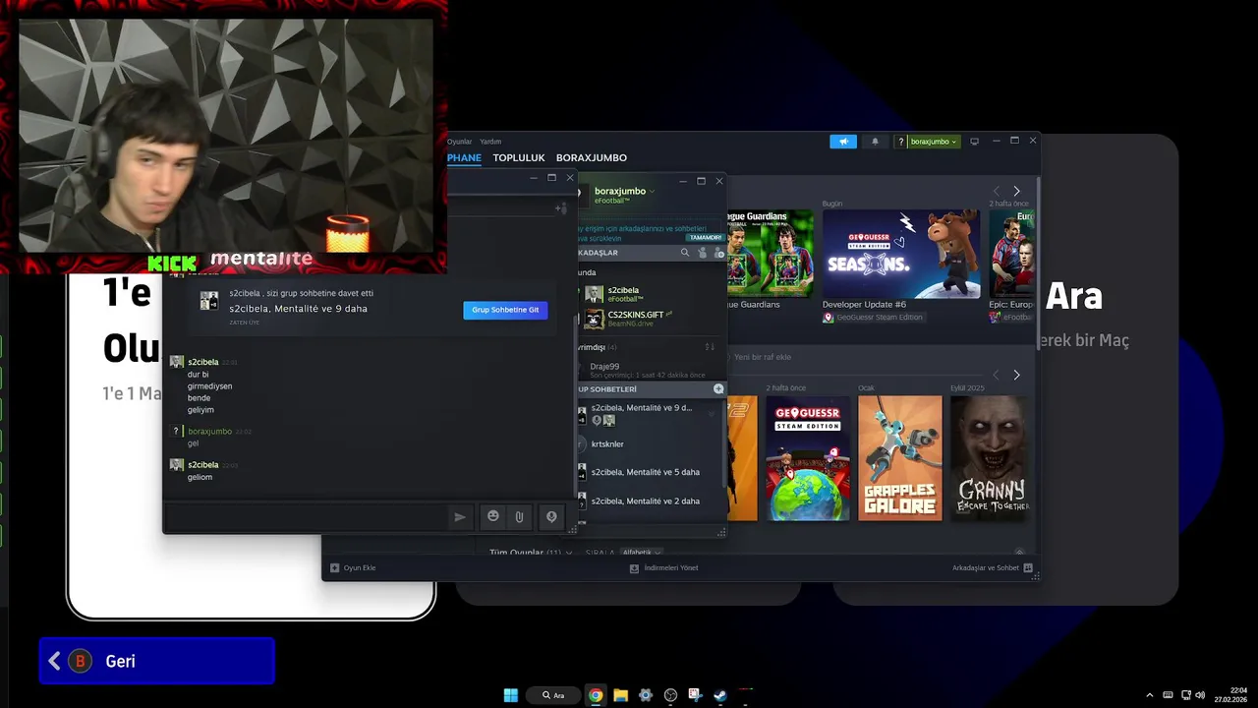Switch Steam to Big Picture mode icon
The image size is (1258, 708).
tap(974, 142)
